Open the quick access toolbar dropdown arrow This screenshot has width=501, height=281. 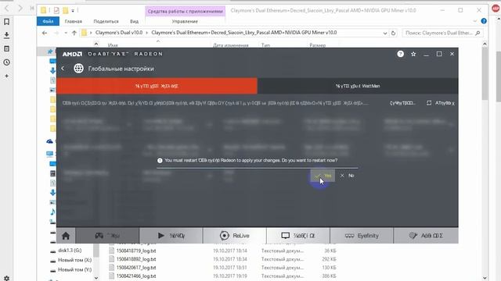73,10
